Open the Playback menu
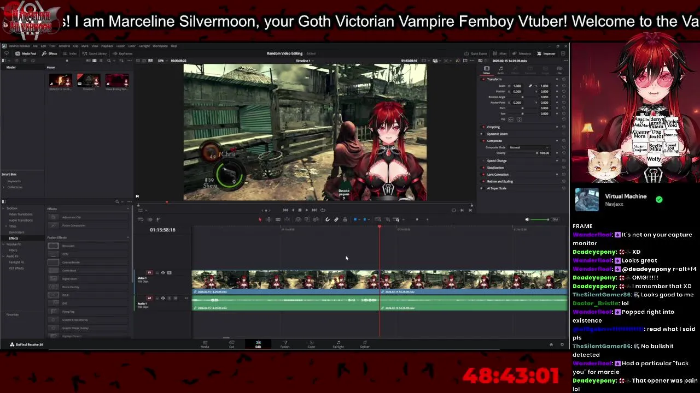Viewport: 700px width, 393px height. pyautogui.click(x=107, y=46)
